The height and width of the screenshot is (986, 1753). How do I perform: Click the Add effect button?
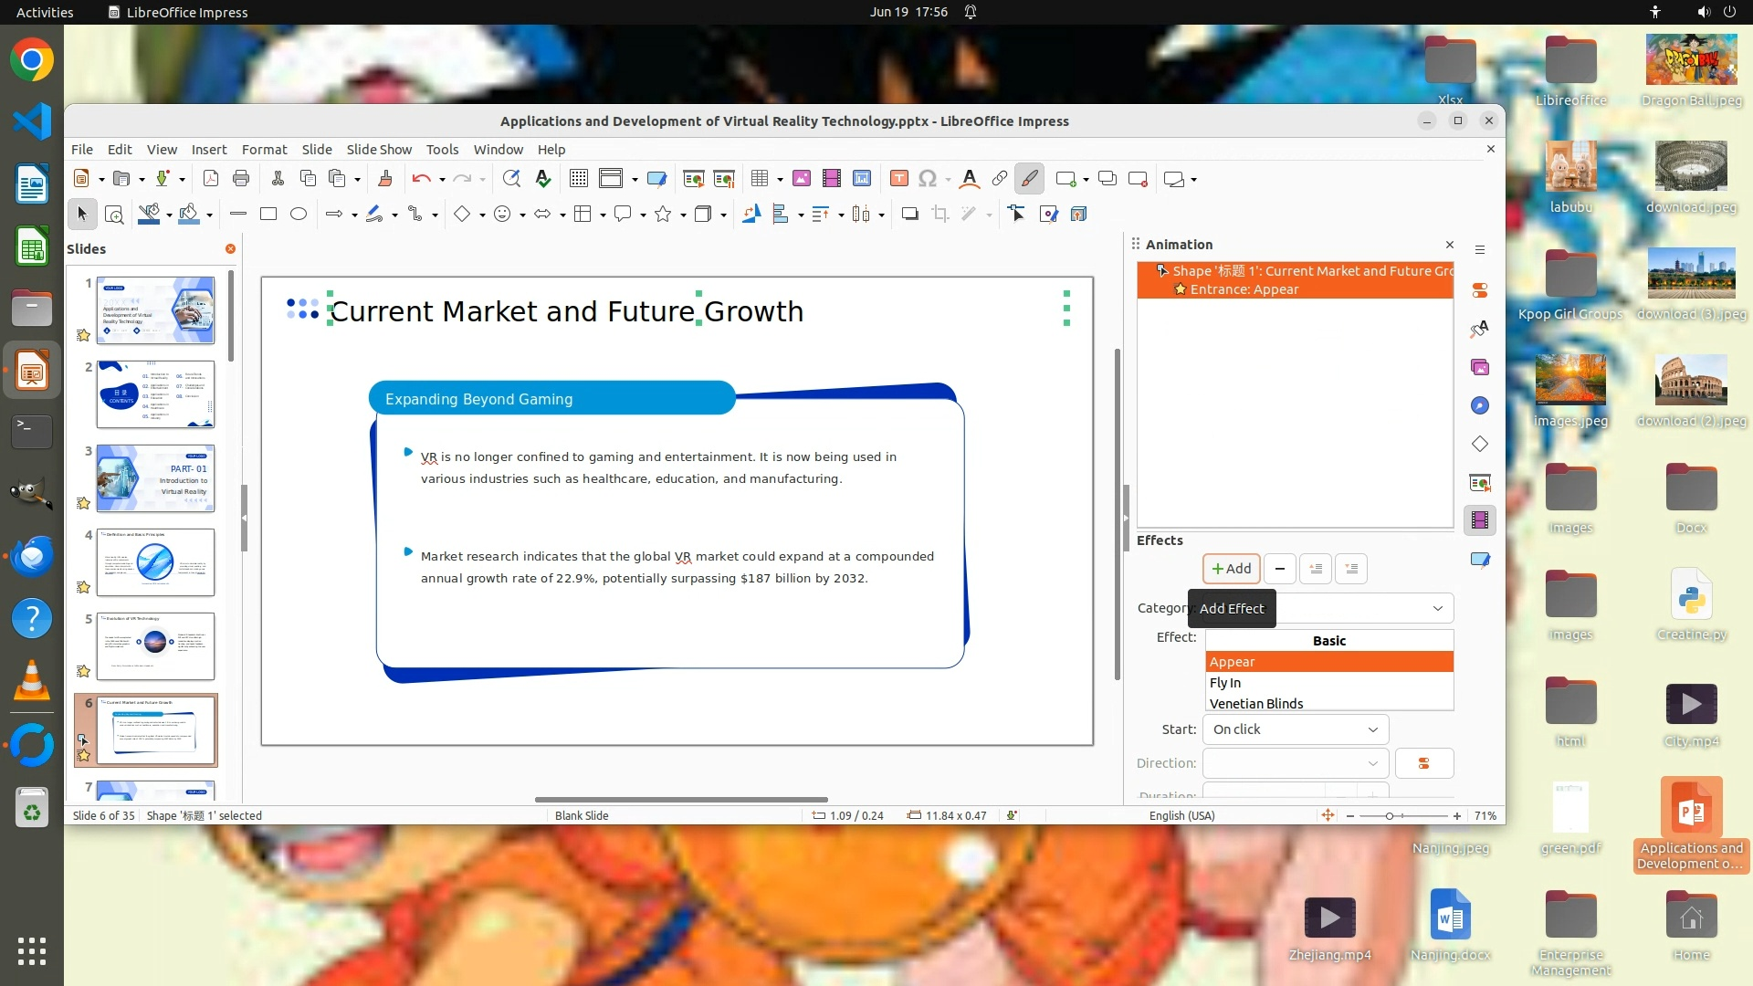[1231, 569]
